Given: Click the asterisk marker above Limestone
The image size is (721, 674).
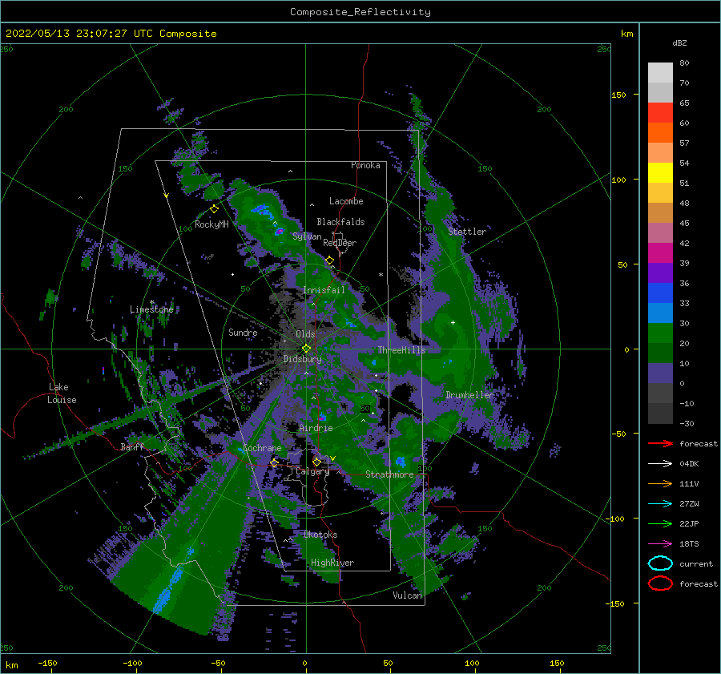Looking at the screenshot, I should (x=151, y=302).
